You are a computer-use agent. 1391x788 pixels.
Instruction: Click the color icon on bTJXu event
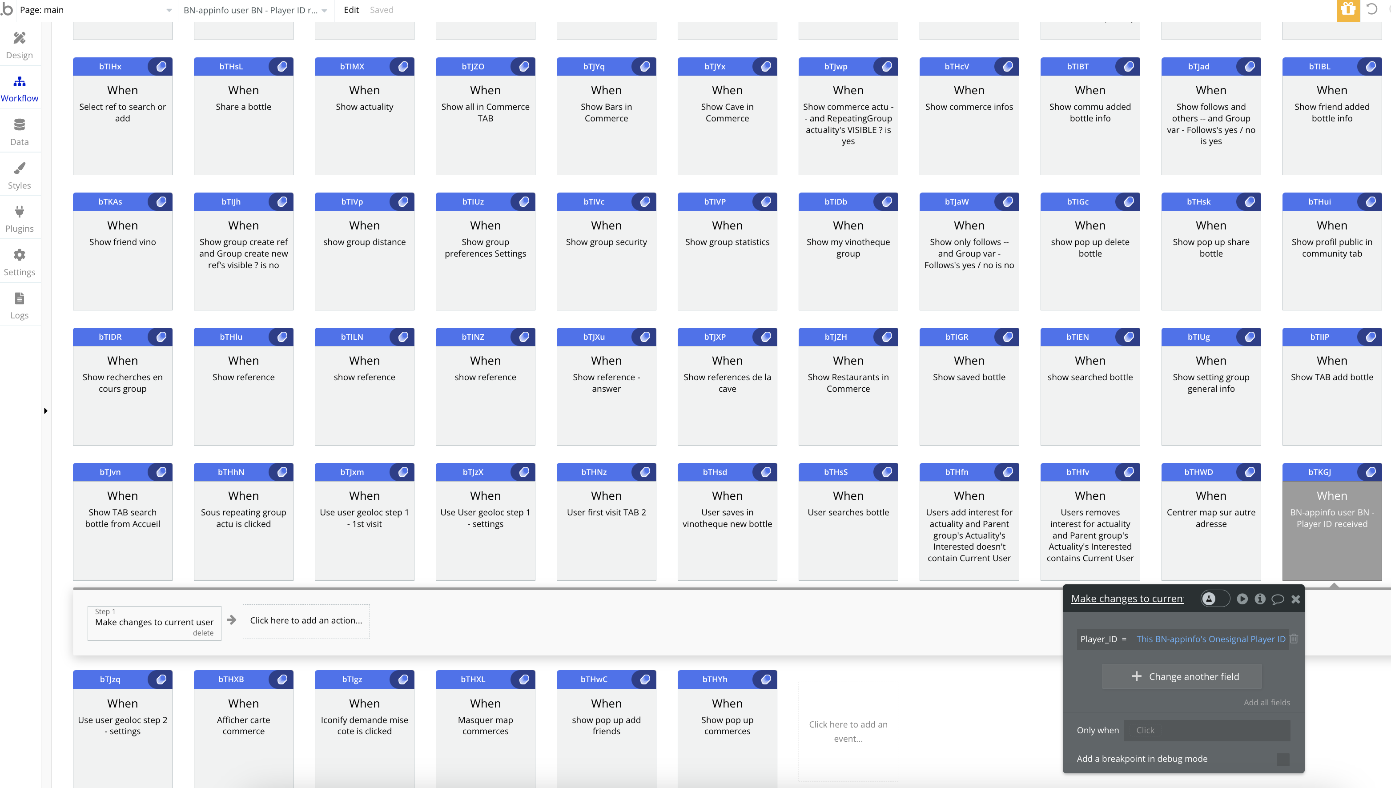[645, 337]
